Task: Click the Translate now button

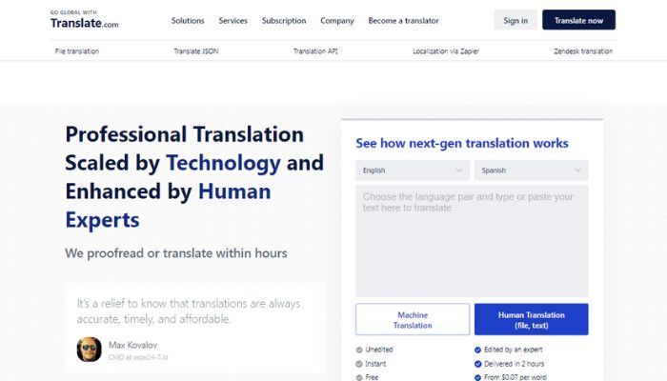Action: pos(578,20)
